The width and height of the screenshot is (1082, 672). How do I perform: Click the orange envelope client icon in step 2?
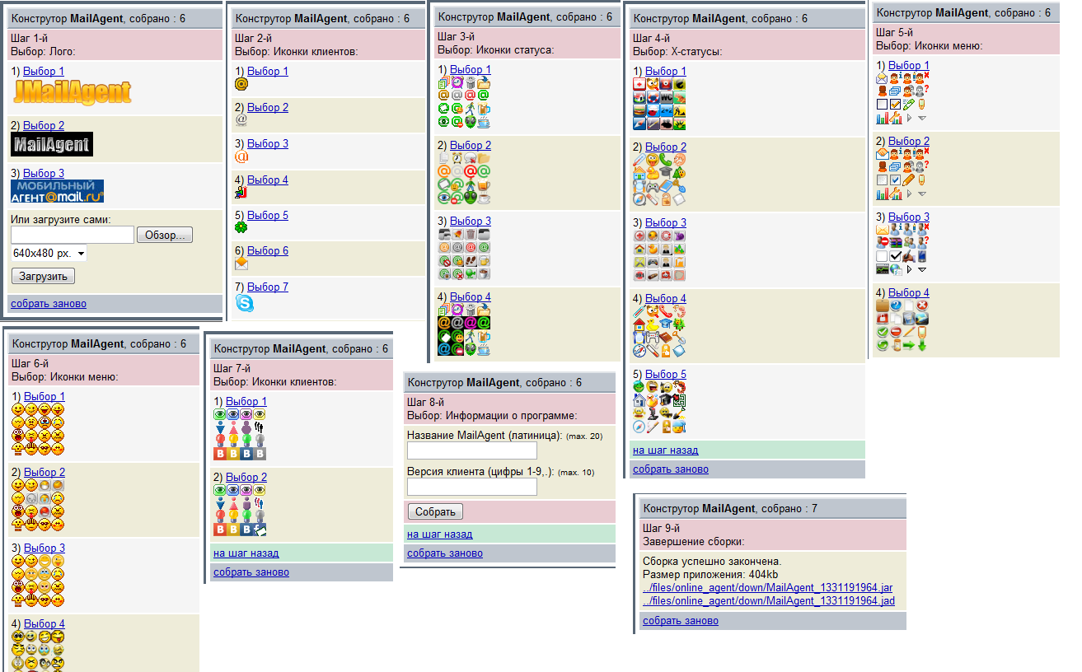click(241, 264)
